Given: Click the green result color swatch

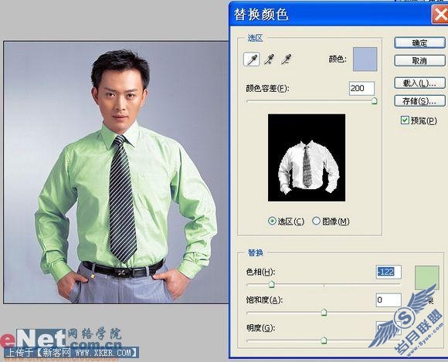Looking at the screenshot, I should (426, 278).
